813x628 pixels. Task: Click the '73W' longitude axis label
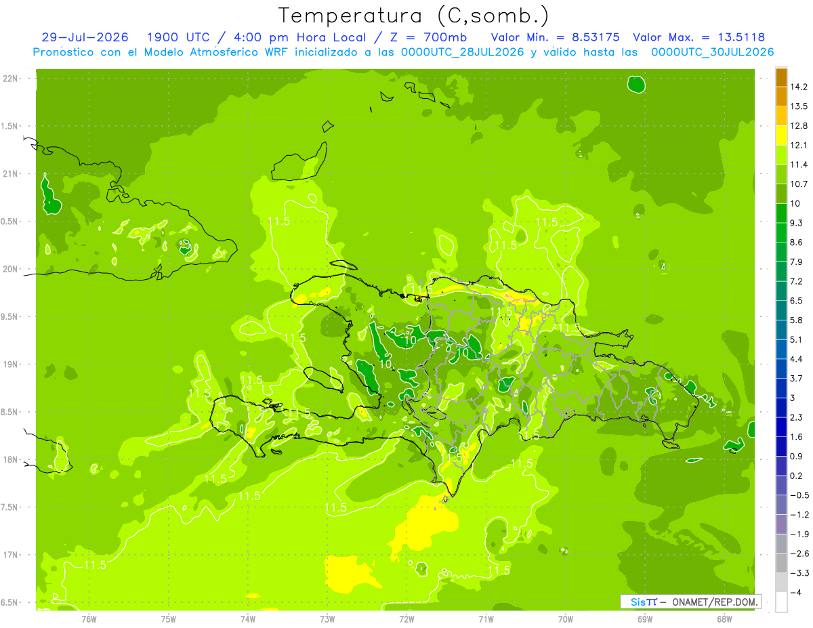point(327,619)
